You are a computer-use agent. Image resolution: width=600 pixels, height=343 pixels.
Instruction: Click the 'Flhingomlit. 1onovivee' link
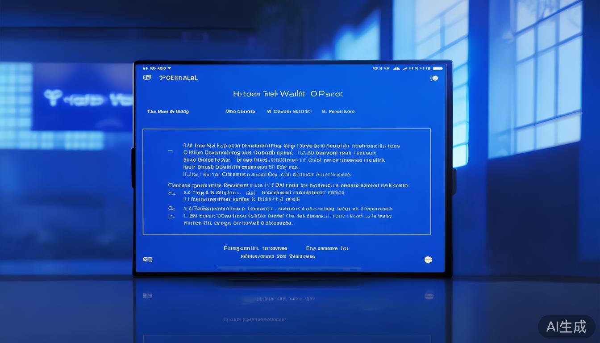(255, 248)
